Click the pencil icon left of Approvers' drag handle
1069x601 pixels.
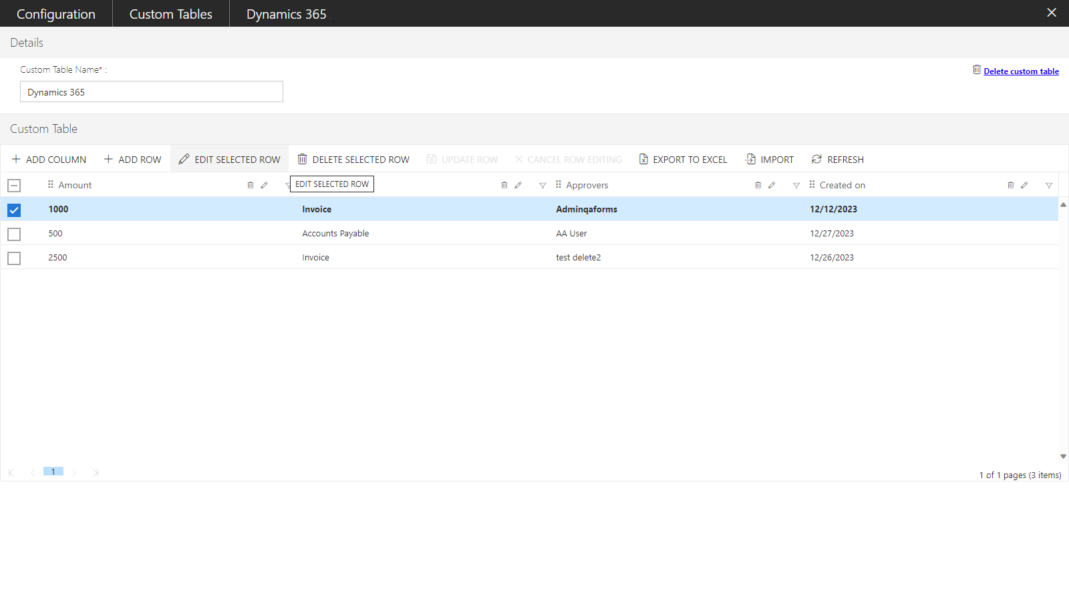(518, 185)
